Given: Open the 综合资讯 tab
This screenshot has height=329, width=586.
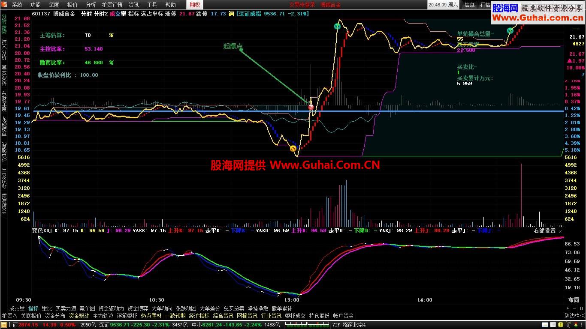Looking at the screenshot, I should pos(223,316).
